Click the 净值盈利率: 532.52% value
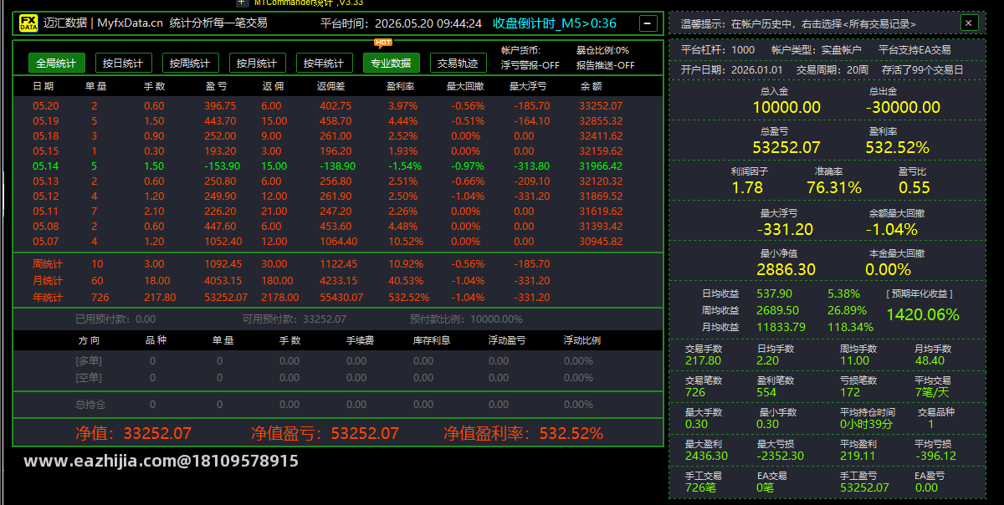1004x505 pixels. [523, 433]
